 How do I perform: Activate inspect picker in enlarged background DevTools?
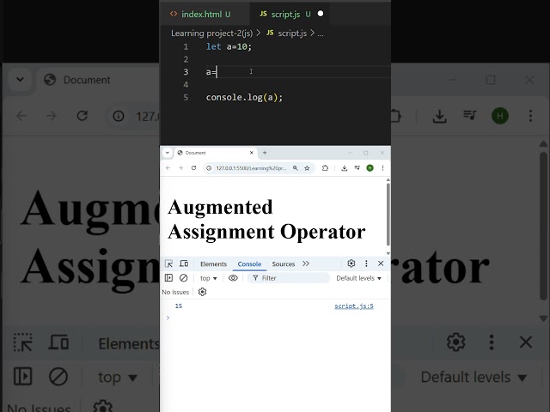pyautogui.click(x=23, y=342)
